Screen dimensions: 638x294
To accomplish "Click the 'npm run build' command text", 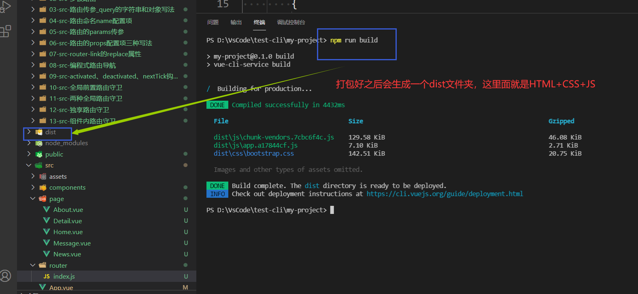I will click(354, 40).
